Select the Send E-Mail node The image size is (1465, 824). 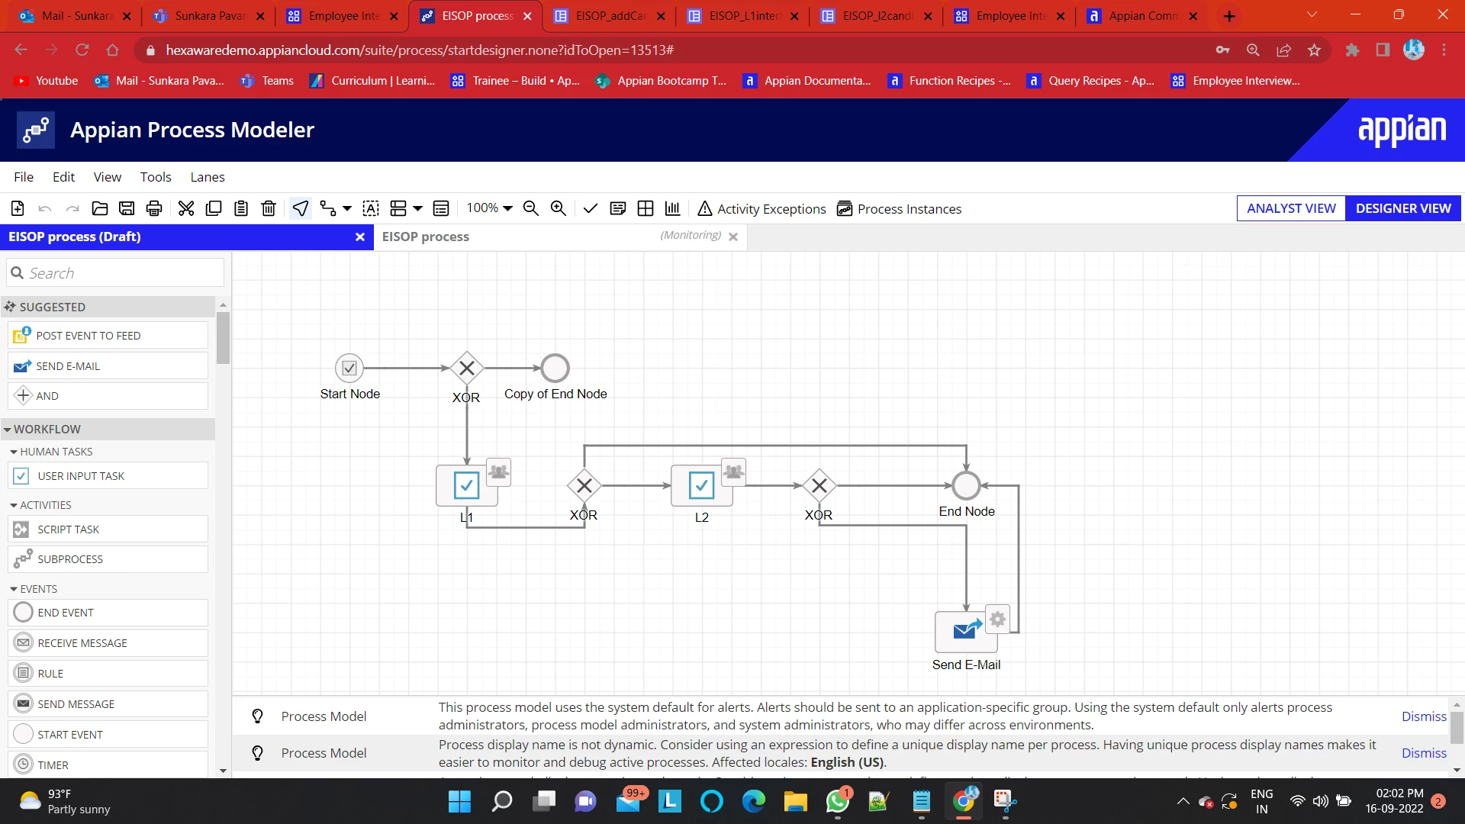point(966,632)
